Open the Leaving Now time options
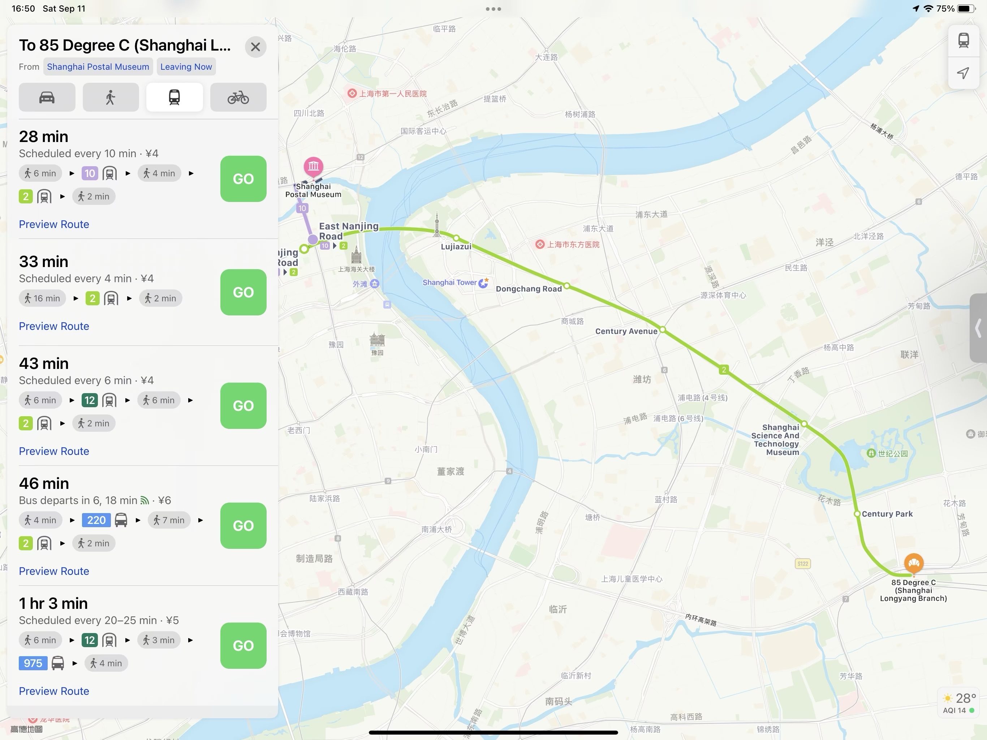This screenshot has width=987, height=740. click(186, 66)
